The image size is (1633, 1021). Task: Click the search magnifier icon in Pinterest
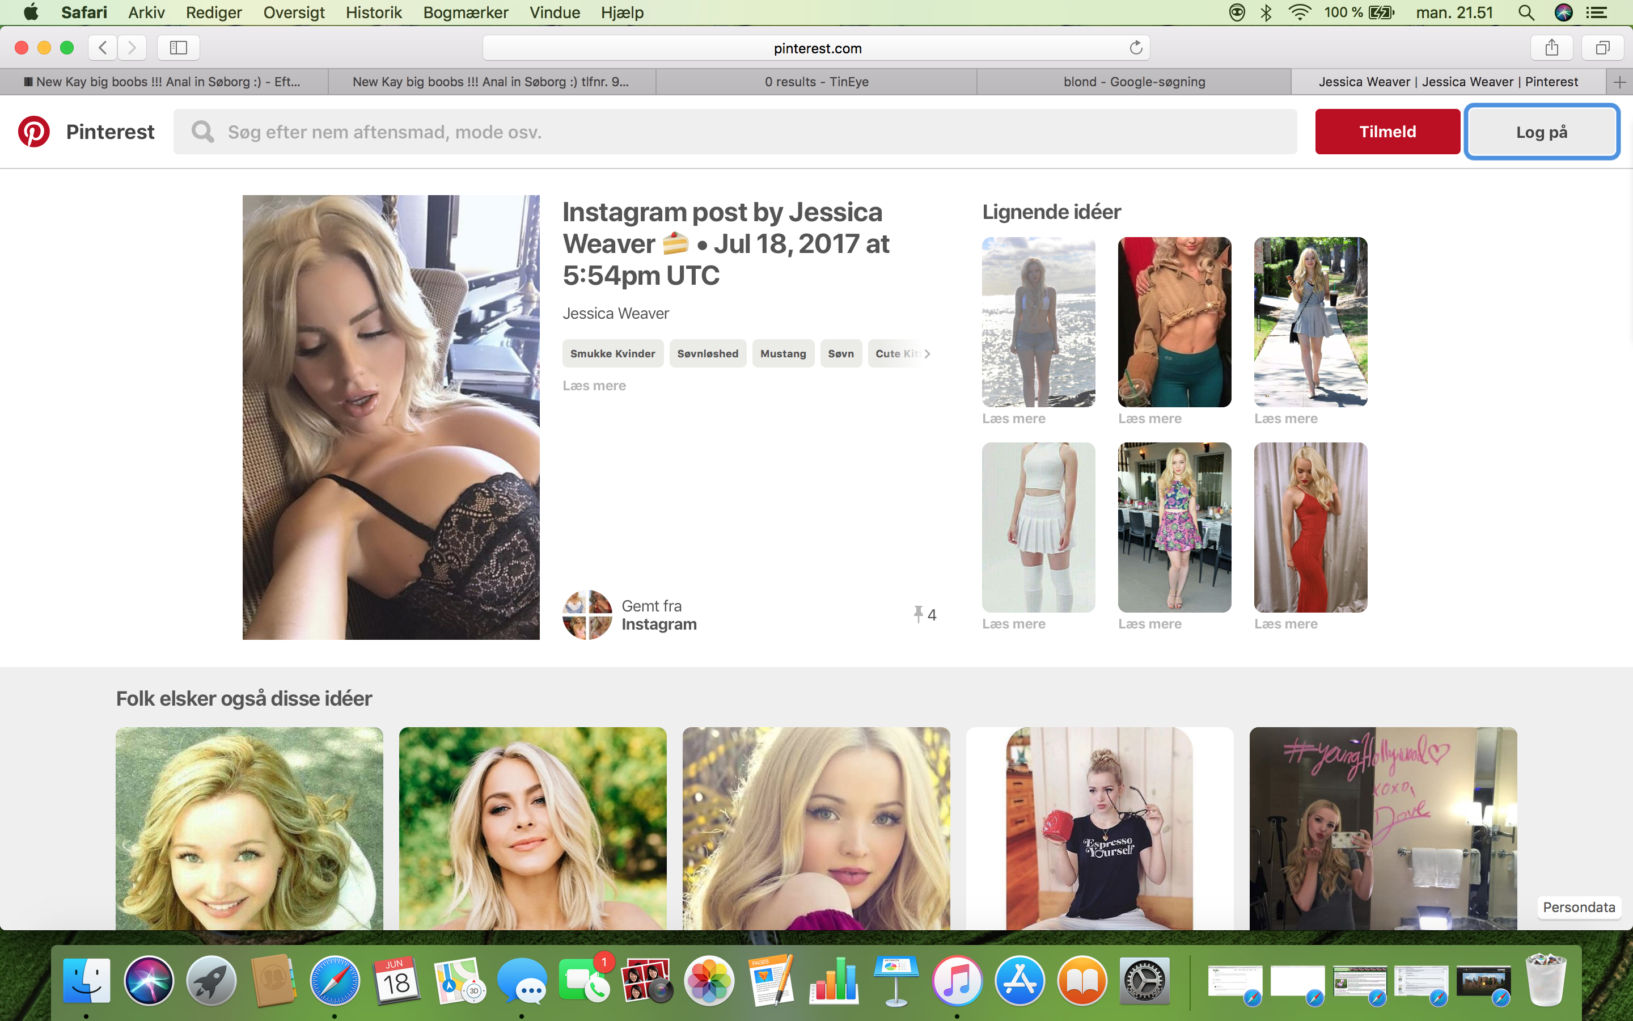click(202, 132)
